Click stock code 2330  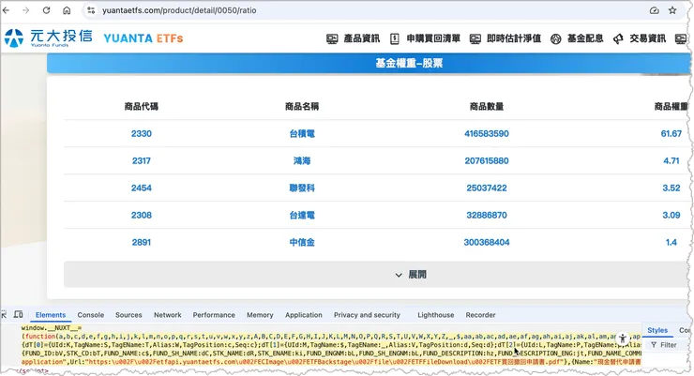[142, 133]
